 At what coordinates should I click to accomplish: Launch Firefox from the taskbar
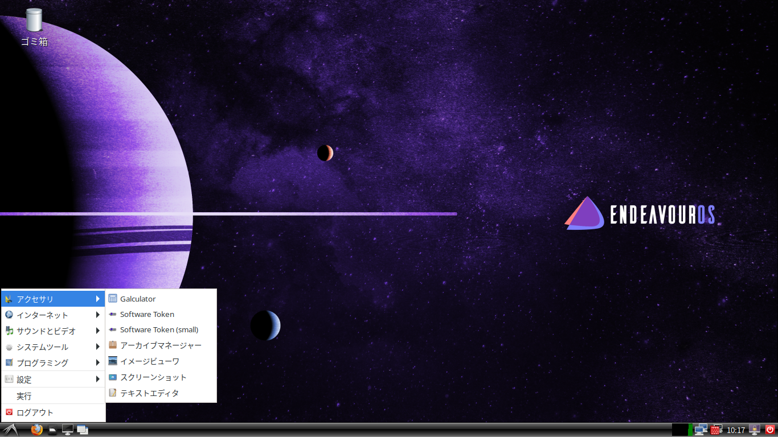click(37, 430)
